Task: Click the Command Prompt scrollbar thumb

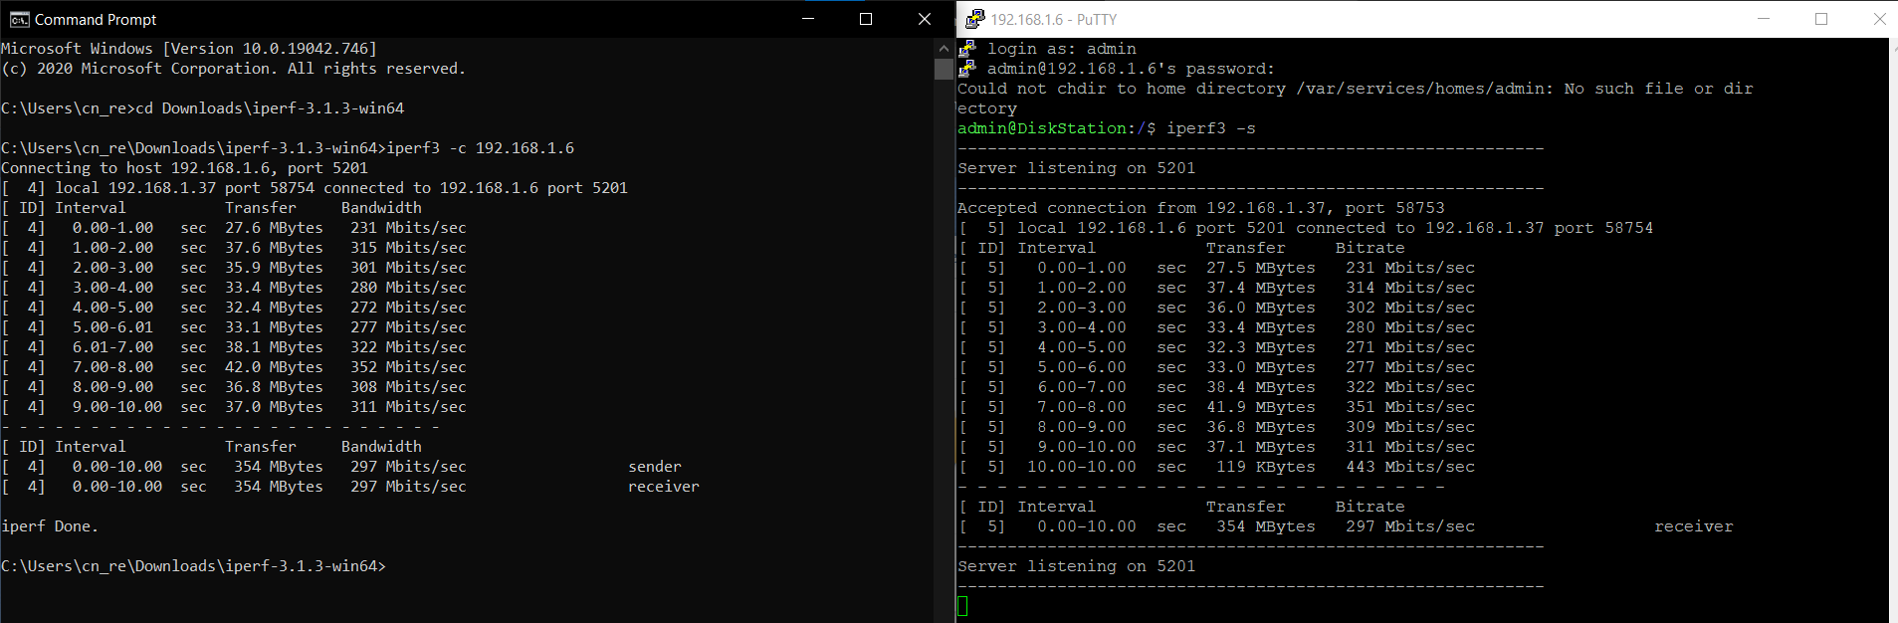Action: click(x=944, y=69)
